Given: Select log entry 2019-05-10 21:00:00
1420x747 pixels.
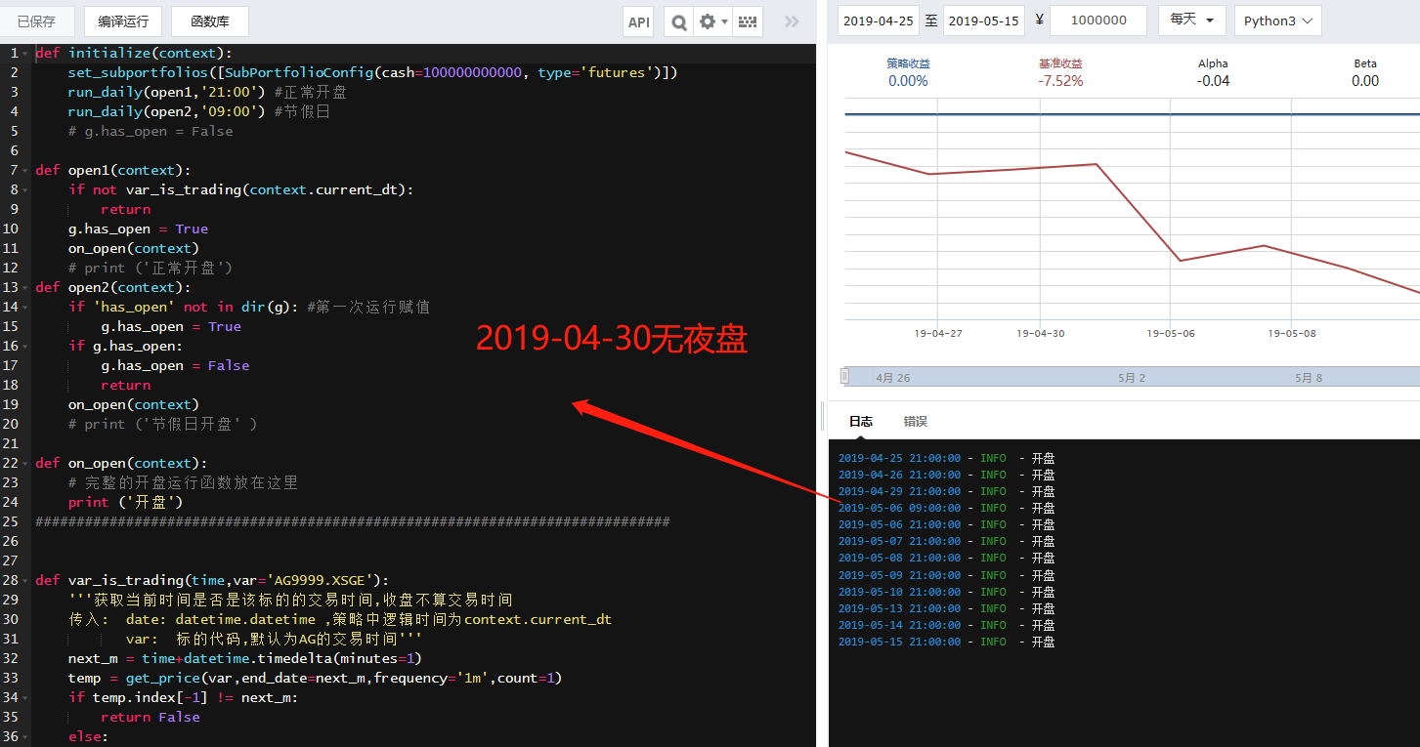Looking at the screenshot, I should pos(947,592).
